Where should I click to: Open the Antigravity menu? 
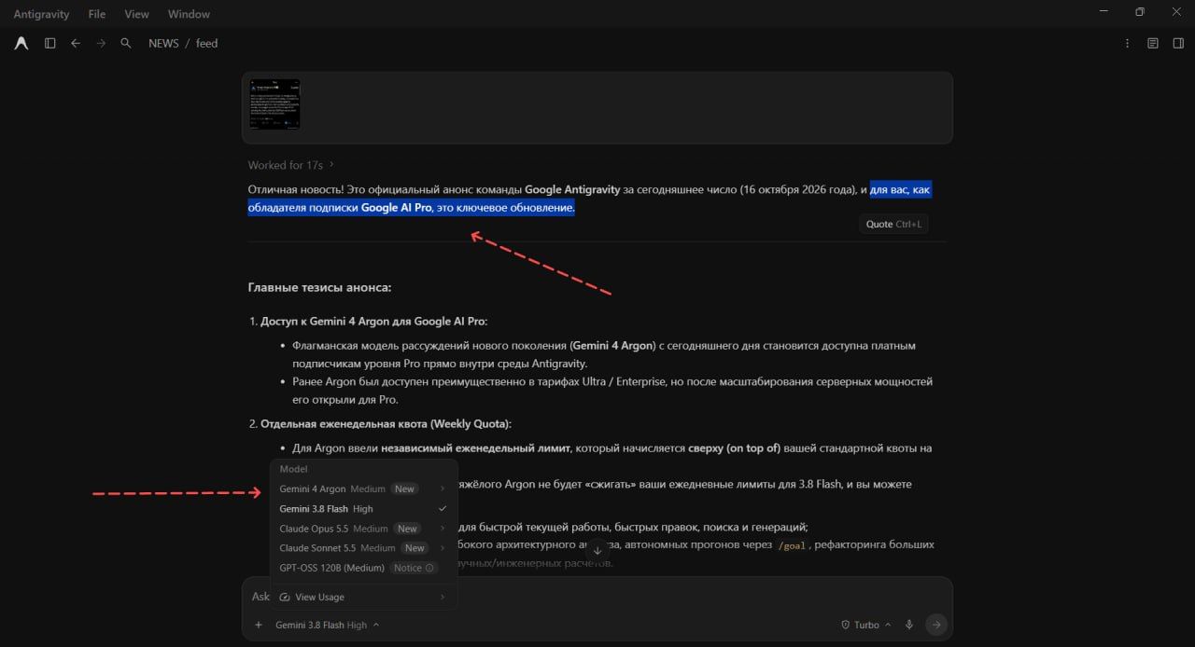(x=40, y=14)
